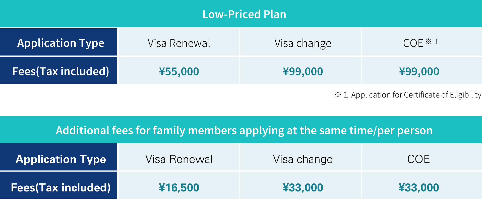
Task: Click Visa Renewal cell in Low-Priced Plan table
Action: tap(179, 43)
